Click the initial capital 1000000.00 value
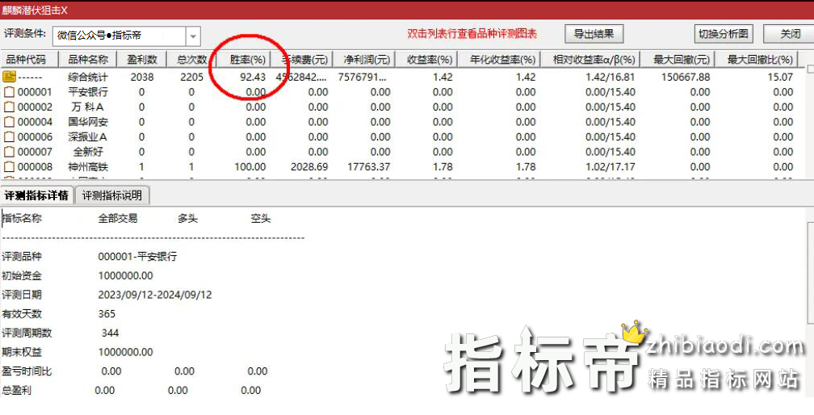This screenshot has width=814, height=415. point(125,276)
